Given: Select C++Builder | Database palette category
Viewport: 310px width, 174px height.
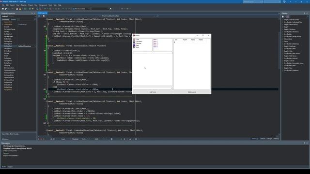Looking at the screenshot, I should point(291,71).
